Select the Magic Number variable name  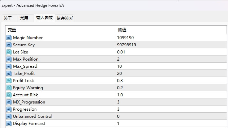pos(28,38)
